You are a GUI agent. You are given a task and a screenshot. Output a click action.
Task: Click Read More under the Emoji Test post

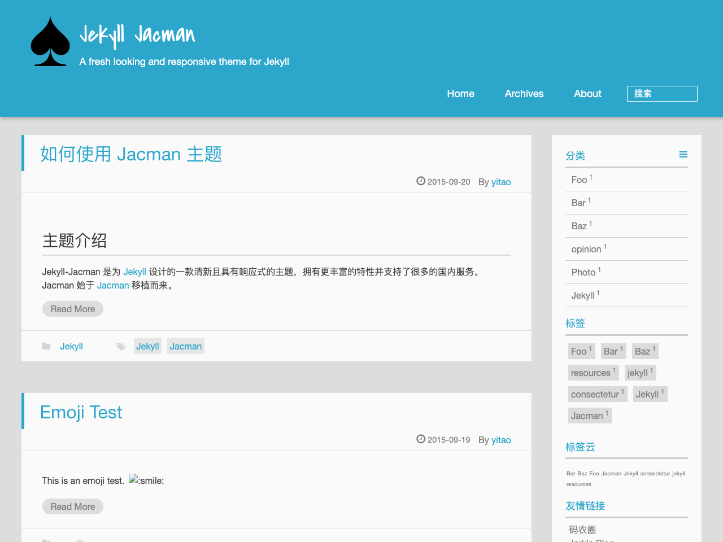click(72, 506)
